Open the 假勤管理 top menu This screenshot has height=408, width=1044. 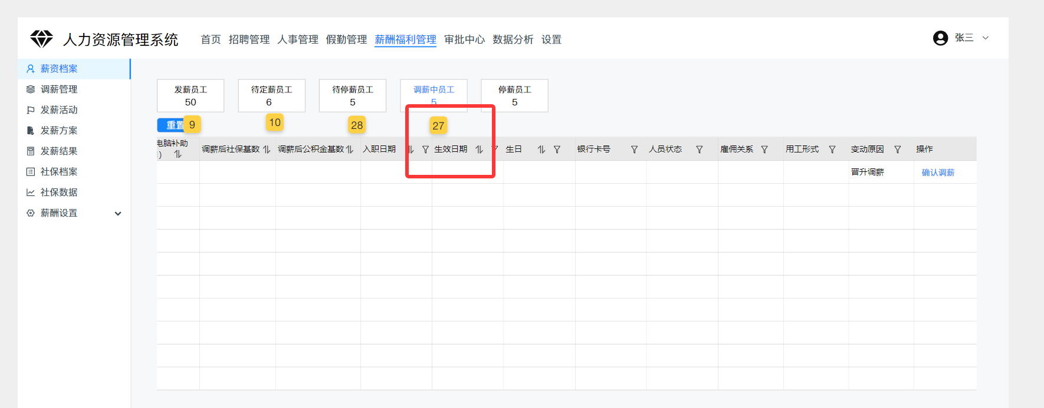[x=346, y=39]
